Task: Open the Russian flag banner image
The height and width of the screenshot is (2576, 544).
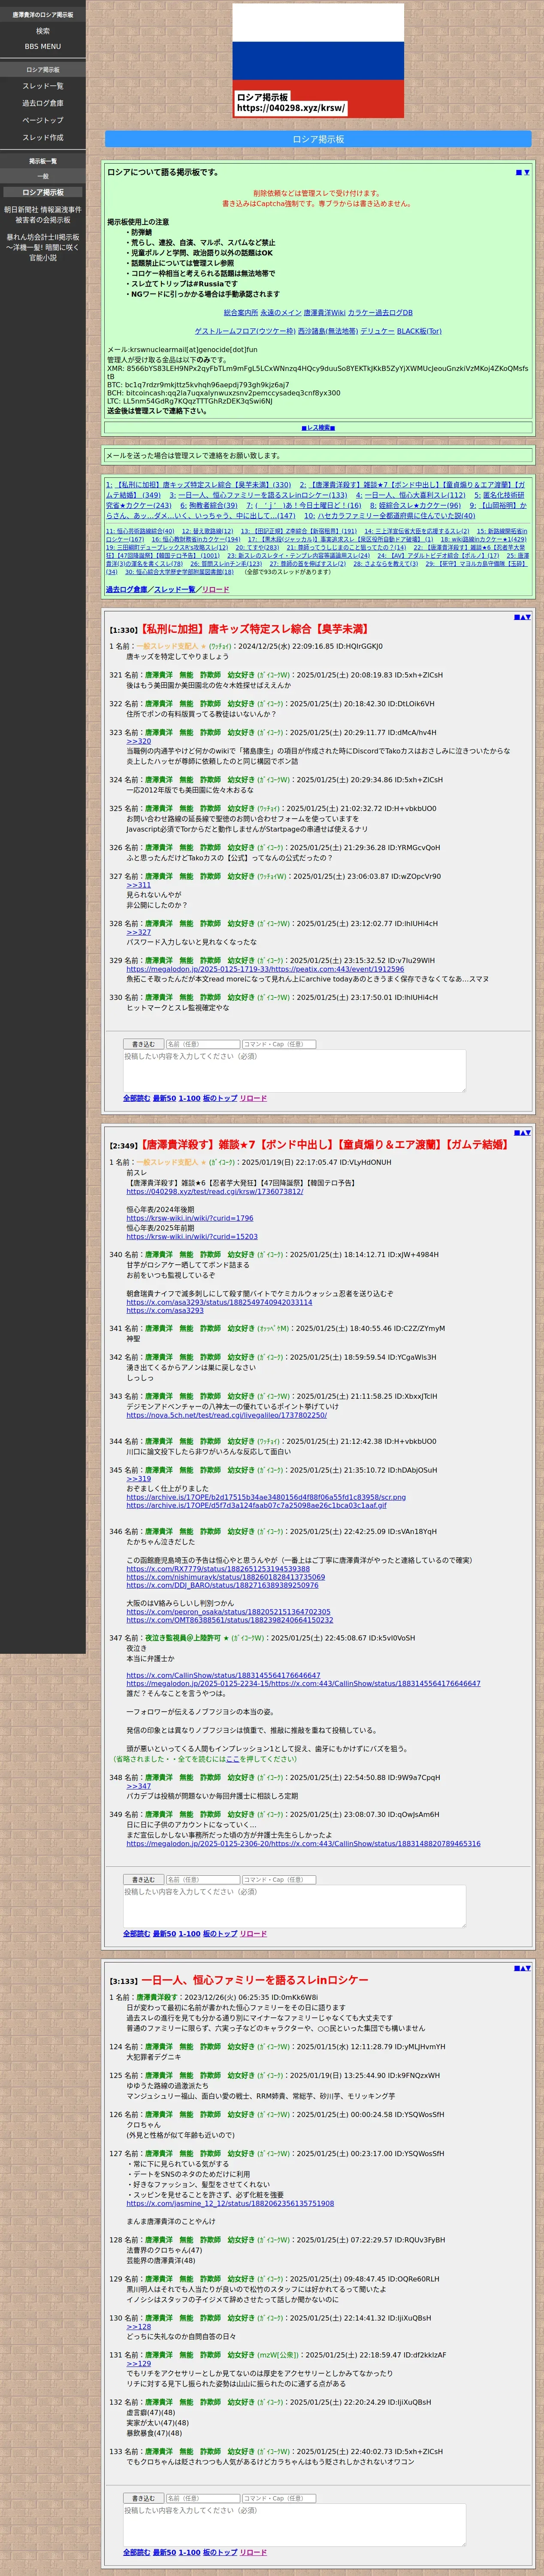Action: pos(318,61)
